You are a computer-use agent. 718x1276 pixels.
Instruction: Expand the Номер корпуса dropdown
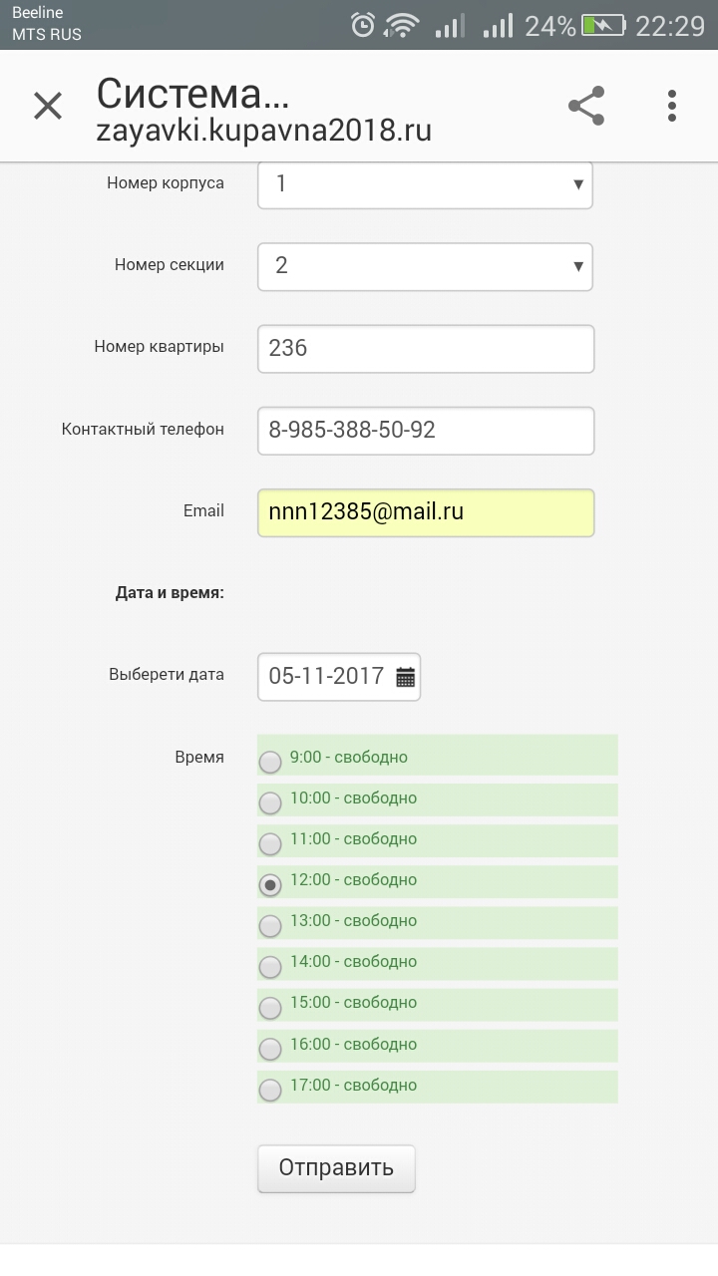coord(425,184)
